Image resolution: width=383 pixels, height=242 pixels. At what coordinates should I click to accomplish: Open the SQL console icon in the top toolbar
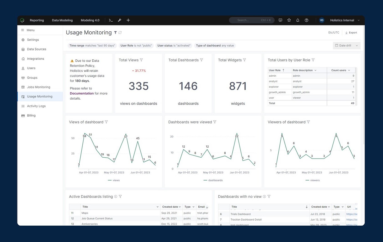pos(110,20)
